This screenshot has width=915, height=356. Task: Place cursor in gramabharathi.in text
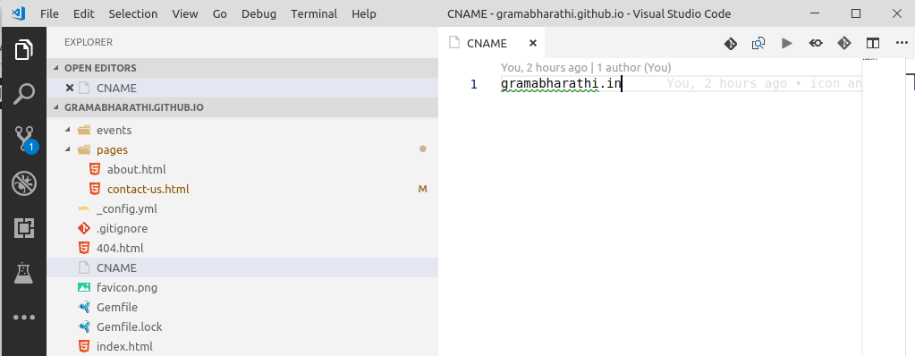(x=561, y=84)
